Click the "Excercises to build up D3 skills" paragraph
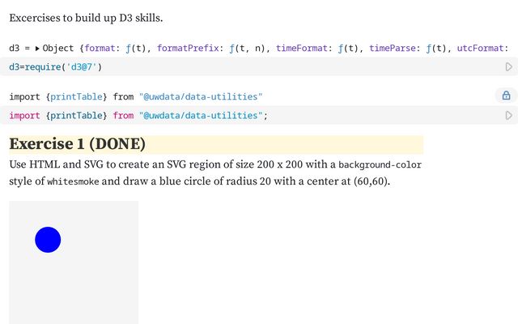Image resolution: width=518 pixels, height=324 pixels. (86, 18)
